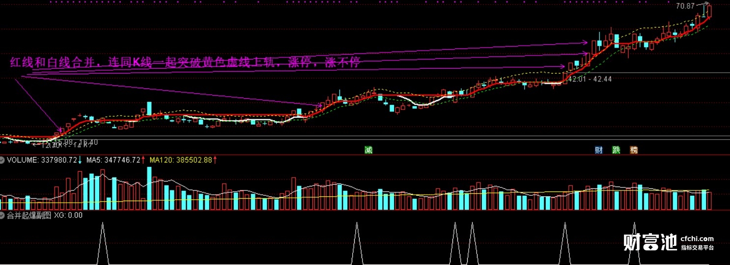Select the yellow MA120: 385502.88 readout
The image size is (730, 265).
[181, 160]
